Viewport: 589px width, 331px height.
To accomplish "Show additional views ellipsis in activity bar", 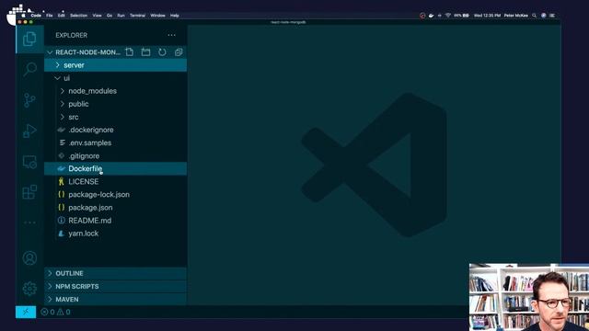I will click(x=29, y=223).
